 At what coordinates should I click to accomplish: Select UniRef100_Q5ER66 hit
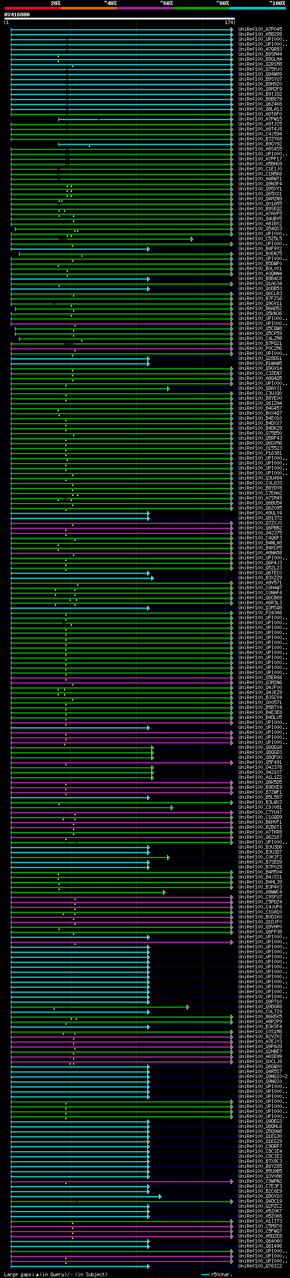coord(260,678)
